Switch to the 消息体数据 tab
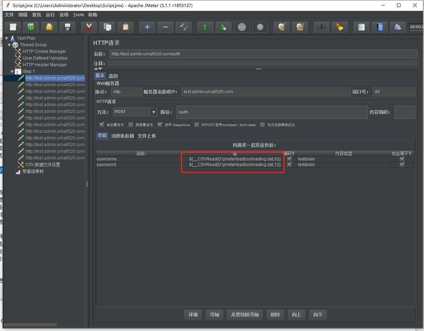The height and width of the screenshot is (331, 424). click(123, 136)
